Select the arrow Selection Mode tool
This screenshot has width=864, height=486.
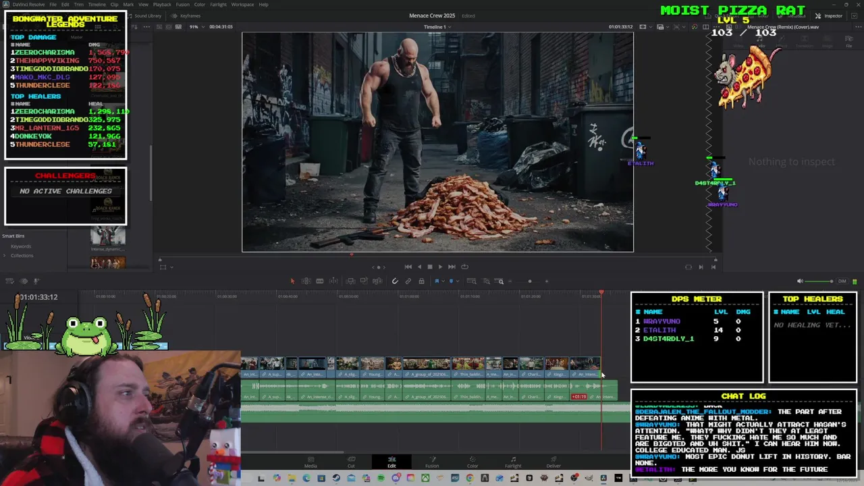point(292,281)
